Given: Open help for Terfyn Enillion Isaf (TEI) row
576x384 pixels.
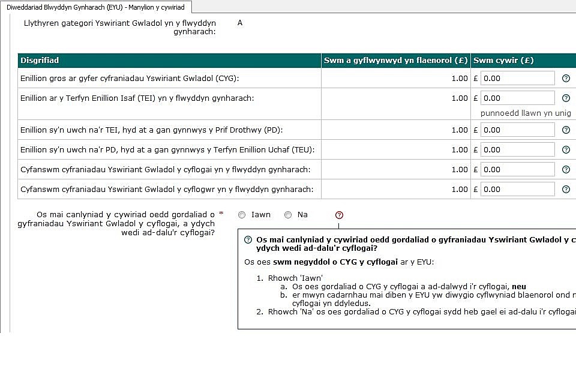Looking at the screenshot, I should [x=566, y=98].
